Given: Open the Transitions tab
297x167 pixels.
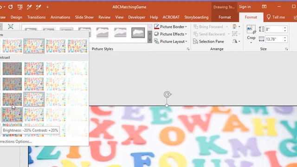Looking at the screenshot, I should 36,17.
